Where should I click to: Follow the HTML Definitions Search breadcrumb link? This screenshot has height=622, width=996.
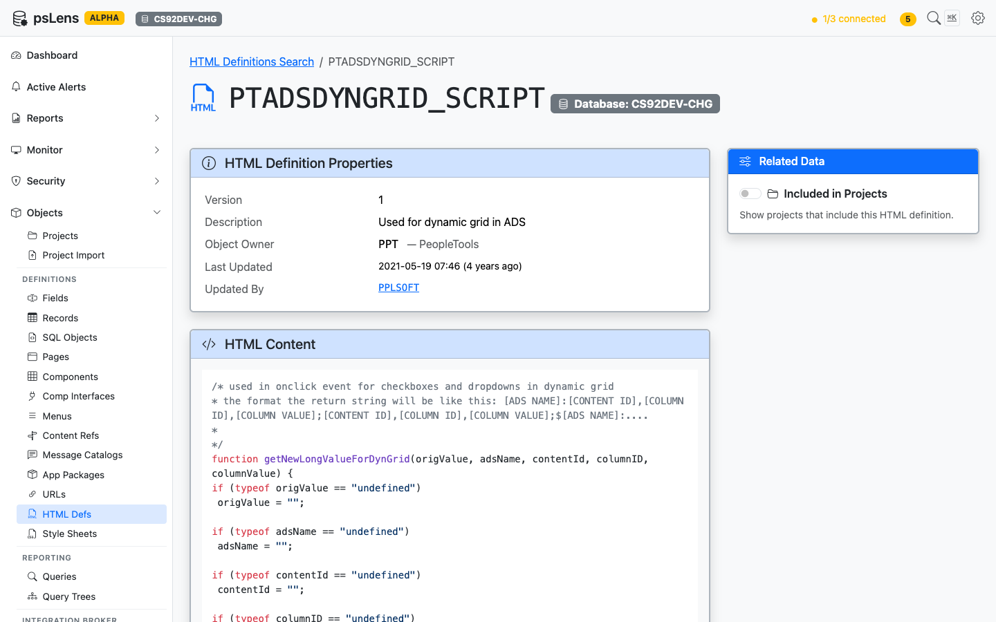point(252,62)
